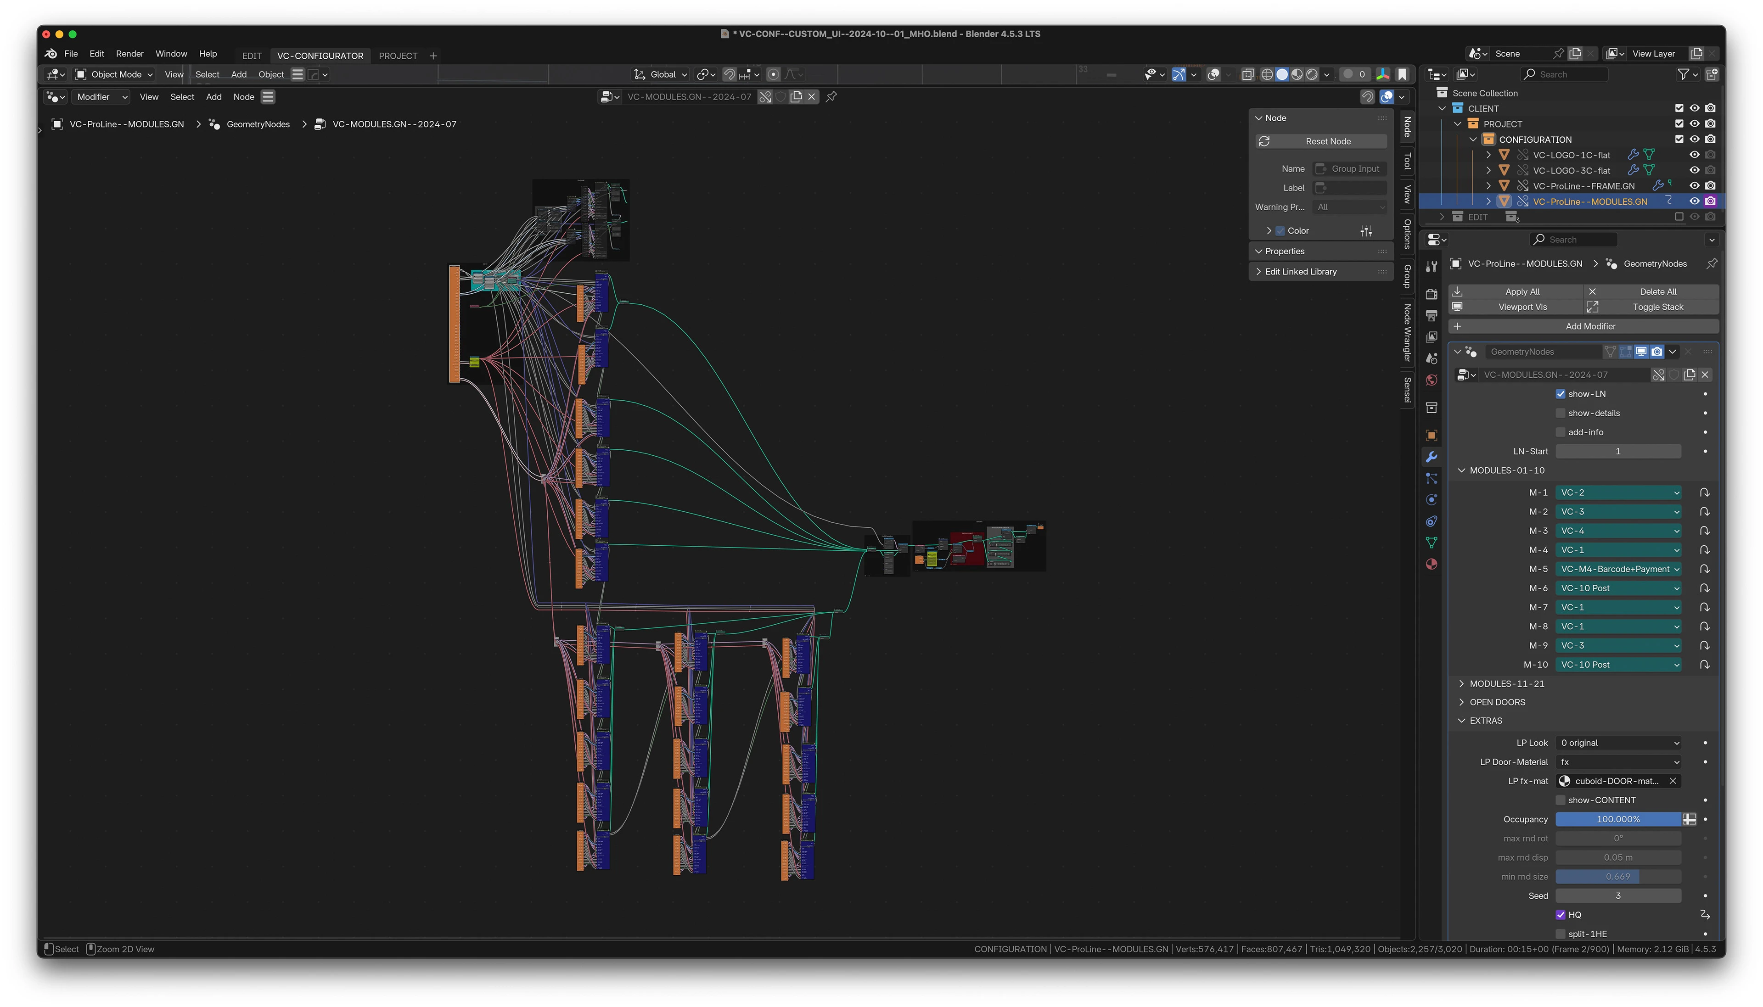Hide VC-LOGO-1C-flat with eye icon
Screen dimensions: 1763x1007
tap(1694, 155)
